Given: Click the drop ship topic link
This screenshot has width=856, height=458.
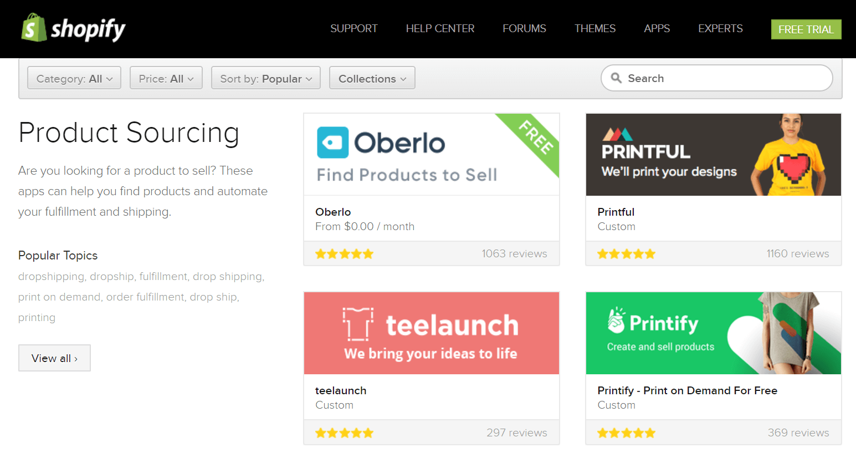Looking at the screenshot, I should 213,297.
